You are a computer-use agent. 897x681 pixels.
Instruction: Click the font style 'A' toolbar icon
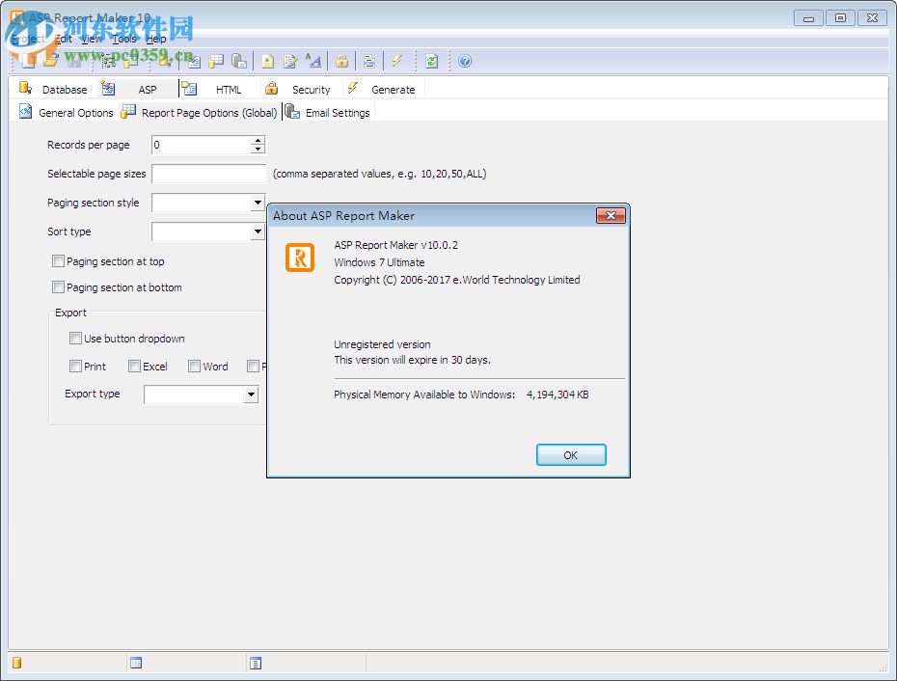click(313, 61)
